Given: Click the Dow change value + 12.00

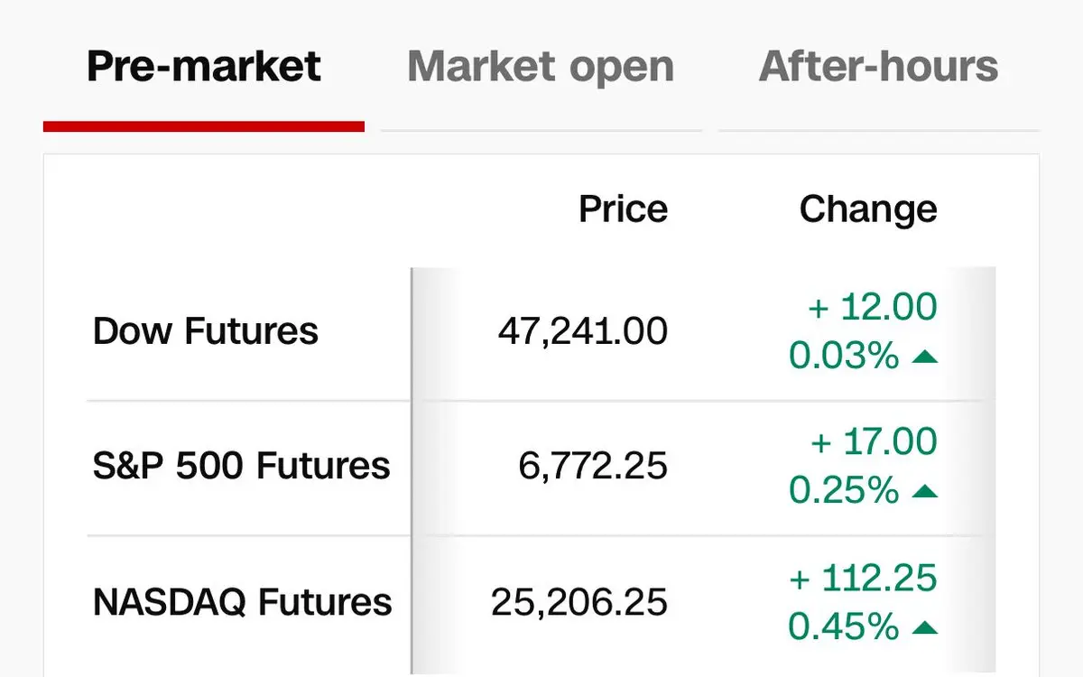Looking at the screenshot, I should click(x=873, y=308).
